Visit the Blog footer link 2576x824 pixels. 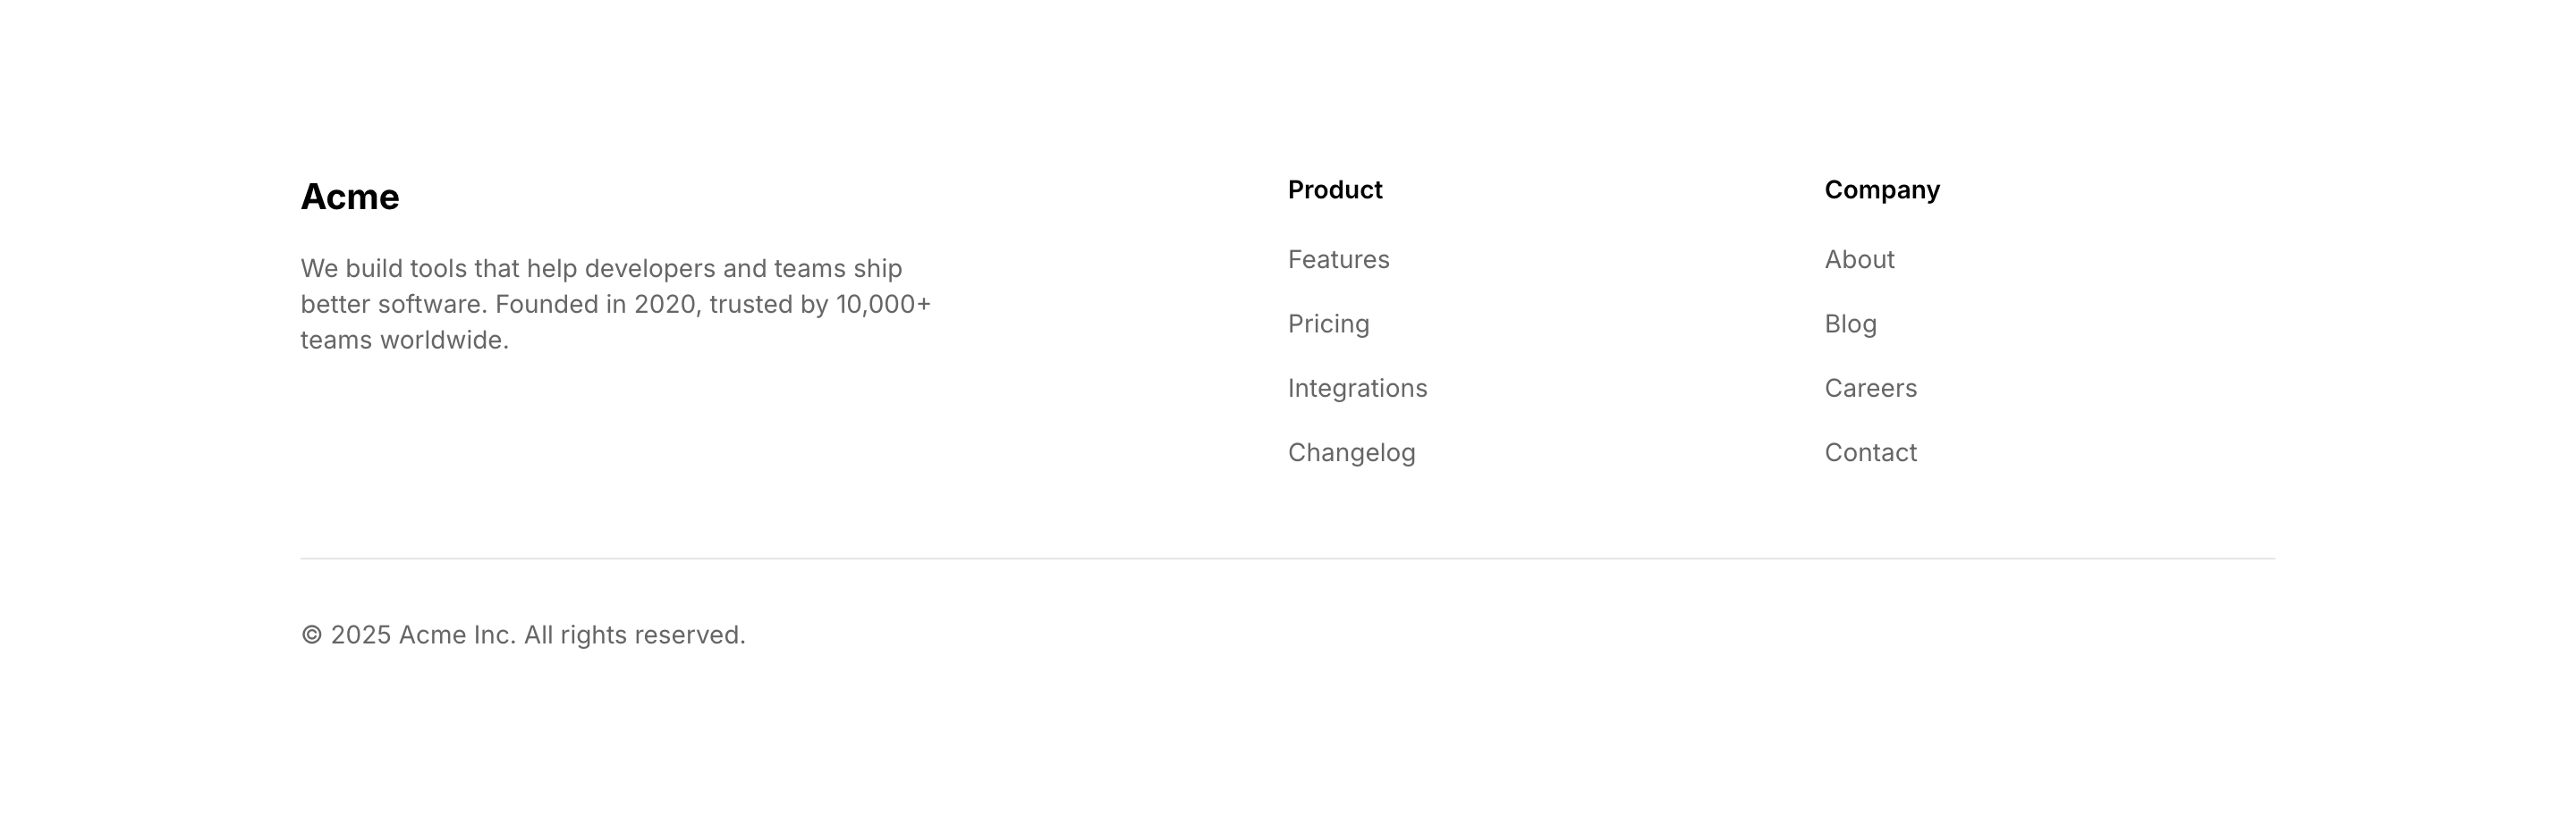point(1850,324)
